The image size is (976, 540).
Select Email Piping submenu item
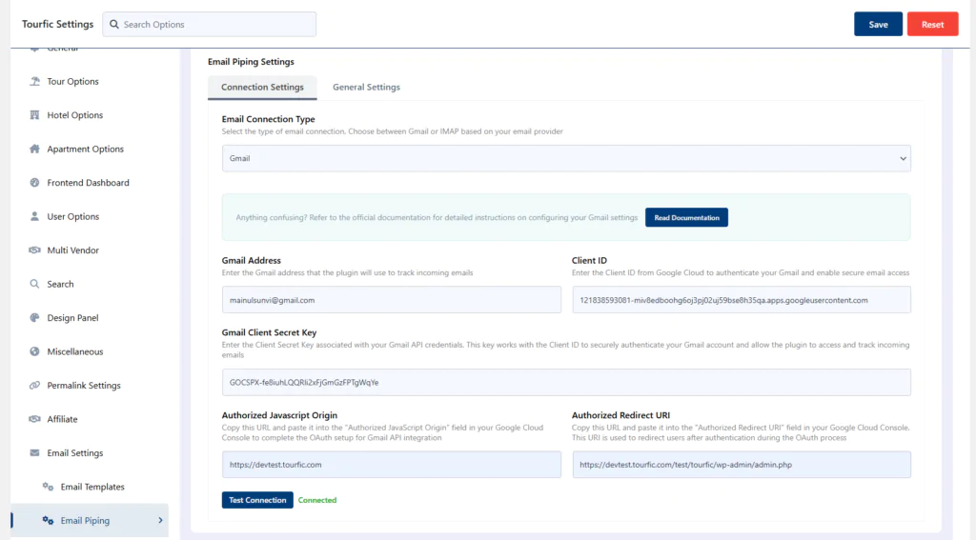click(x=91, y=520)
